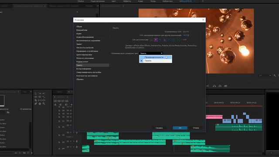
Task: Click voice-over record mic on track A4
Action: click(77, 147)
